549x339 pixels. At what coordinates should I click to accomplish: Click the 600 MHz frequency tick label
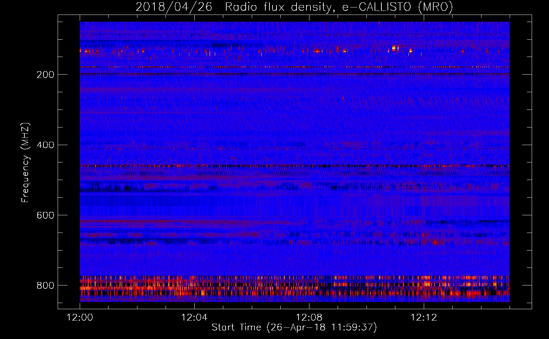pyautogui.click(x=45, y=215)
